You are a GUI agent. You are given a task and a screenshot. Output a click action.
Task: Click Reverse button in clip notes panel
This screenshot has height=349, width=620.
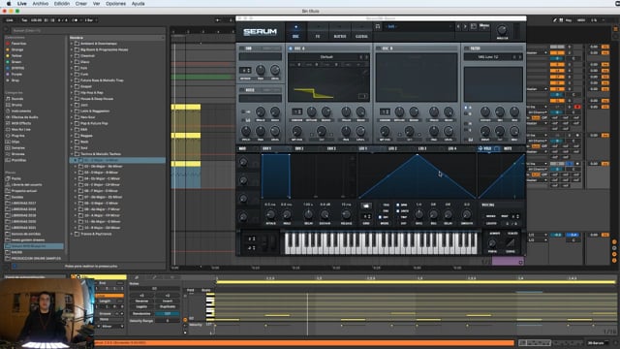(x=141, y=301)
